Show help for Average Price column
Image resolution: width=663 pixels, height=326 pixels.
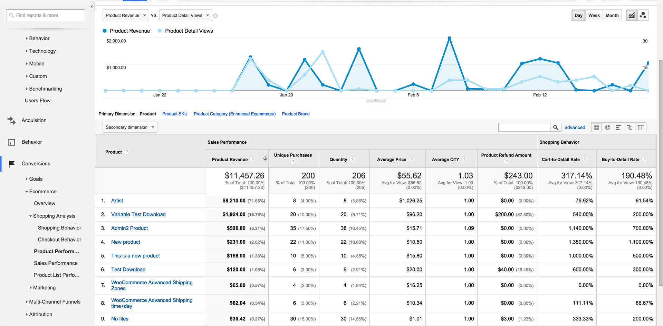coord(411,159)
